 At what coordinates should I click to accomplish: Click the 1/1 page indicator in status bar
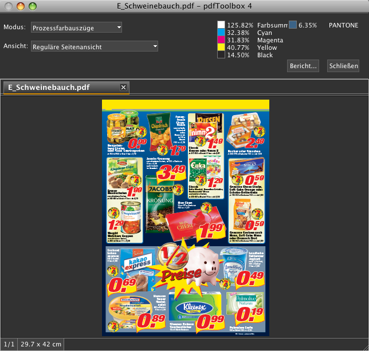(x=8, y=345)
